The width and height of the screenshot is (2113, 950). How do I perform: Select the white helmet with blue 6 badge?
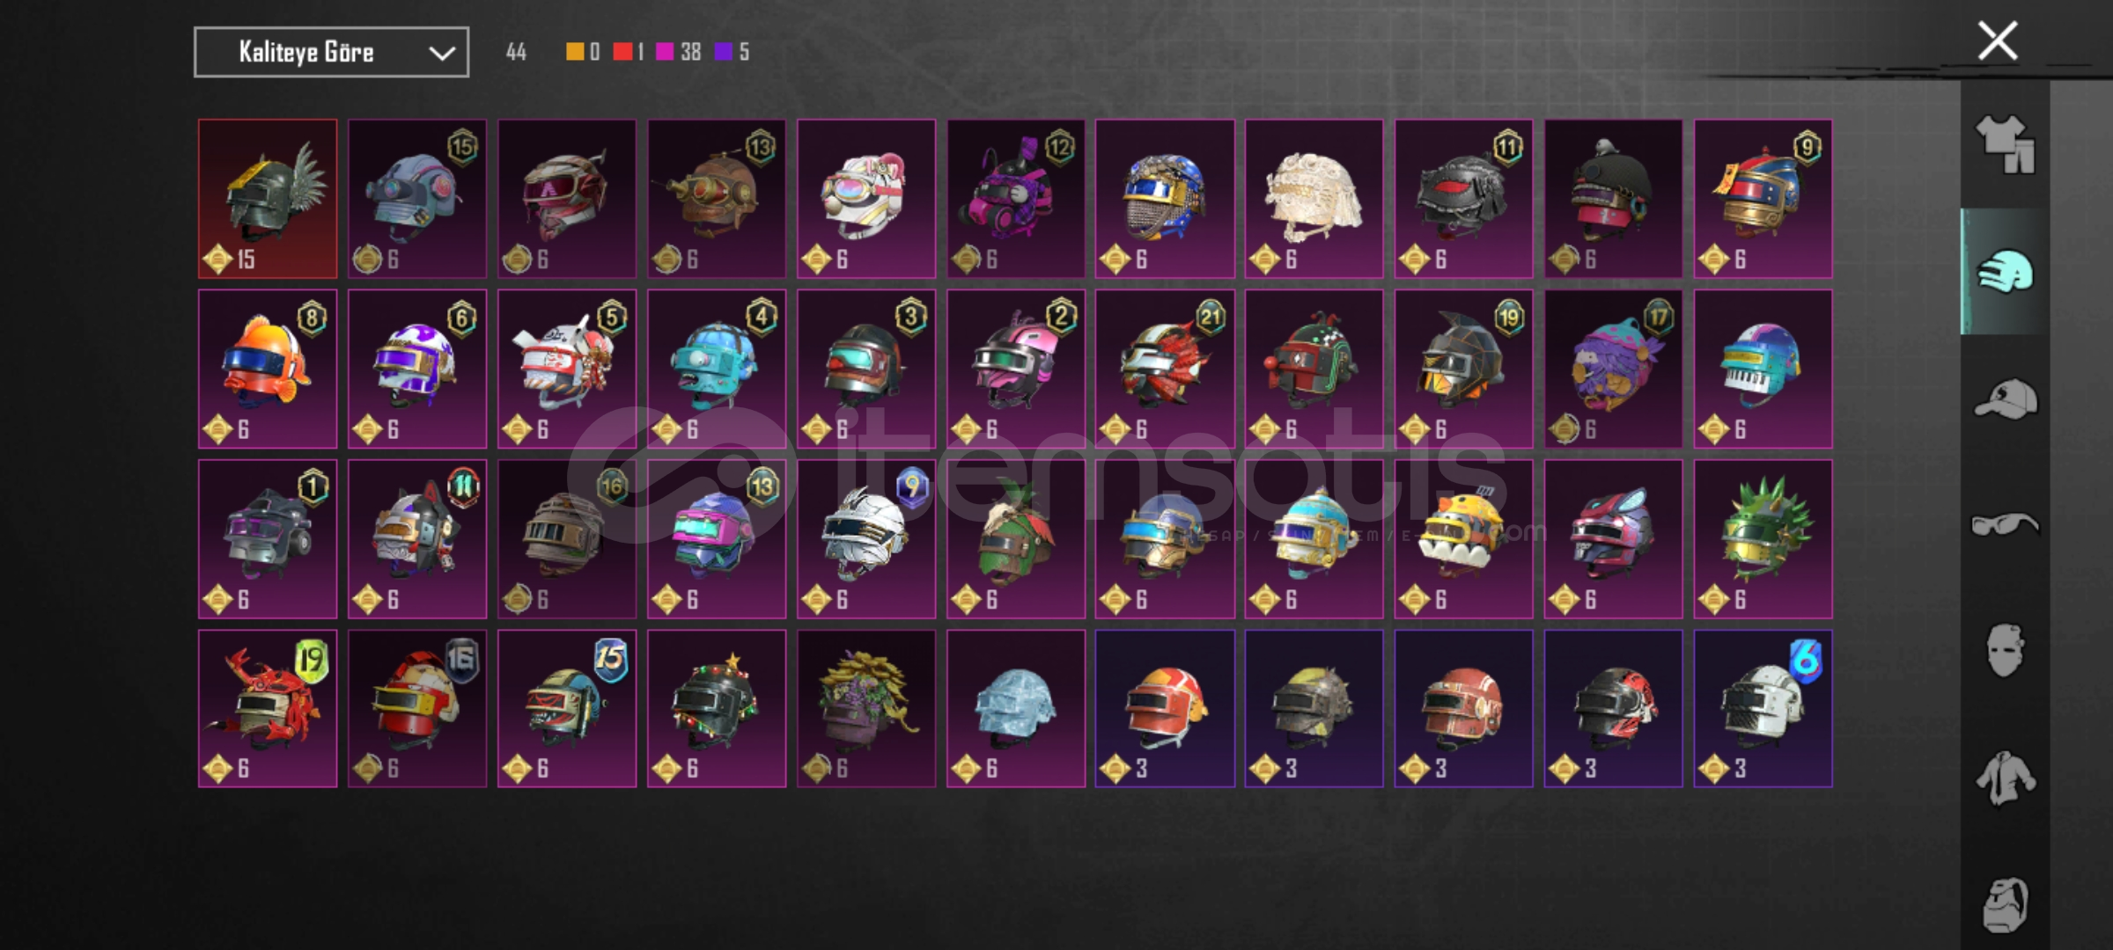pos(1763,708)
